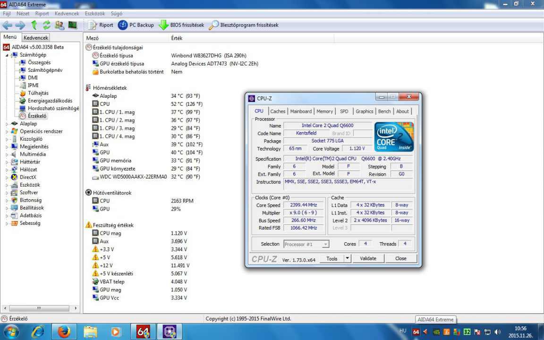Open Illesztőprogram frissítések from toolbar
The height and width of the screenshot is (340, 544).
[244, 25]
